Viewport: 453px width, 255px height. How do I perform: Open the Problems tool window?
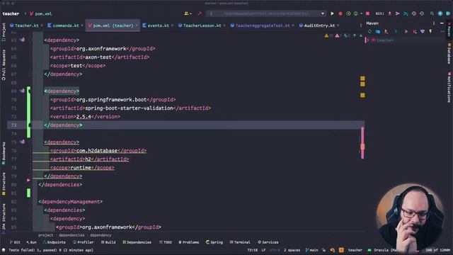coord(189,242)
